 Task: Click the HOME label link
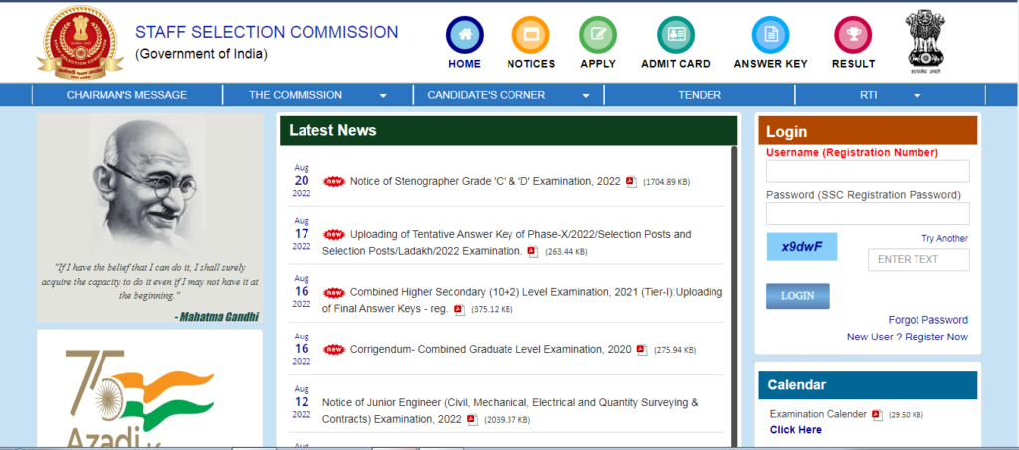click(464, 64)
